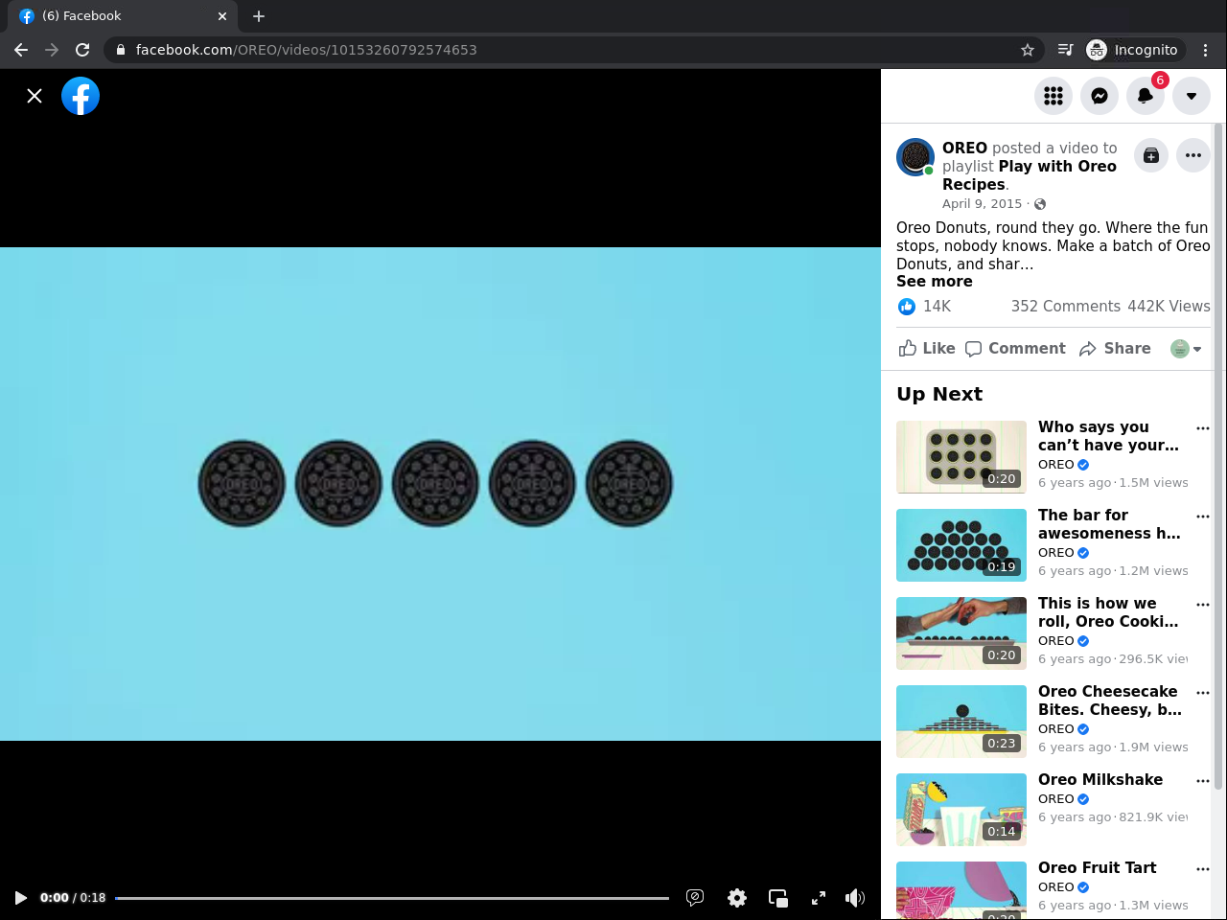Show the 352 Comments

coord(1065,307)
